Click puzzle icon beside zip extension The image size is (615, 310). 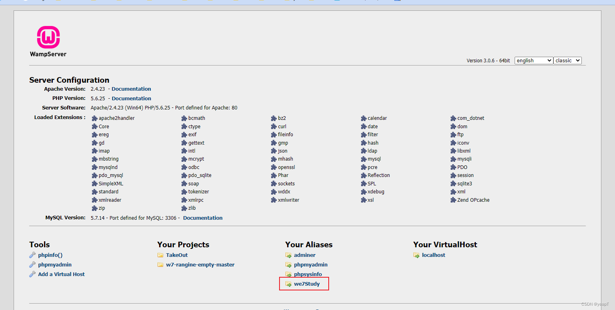(x=94, y=208)
